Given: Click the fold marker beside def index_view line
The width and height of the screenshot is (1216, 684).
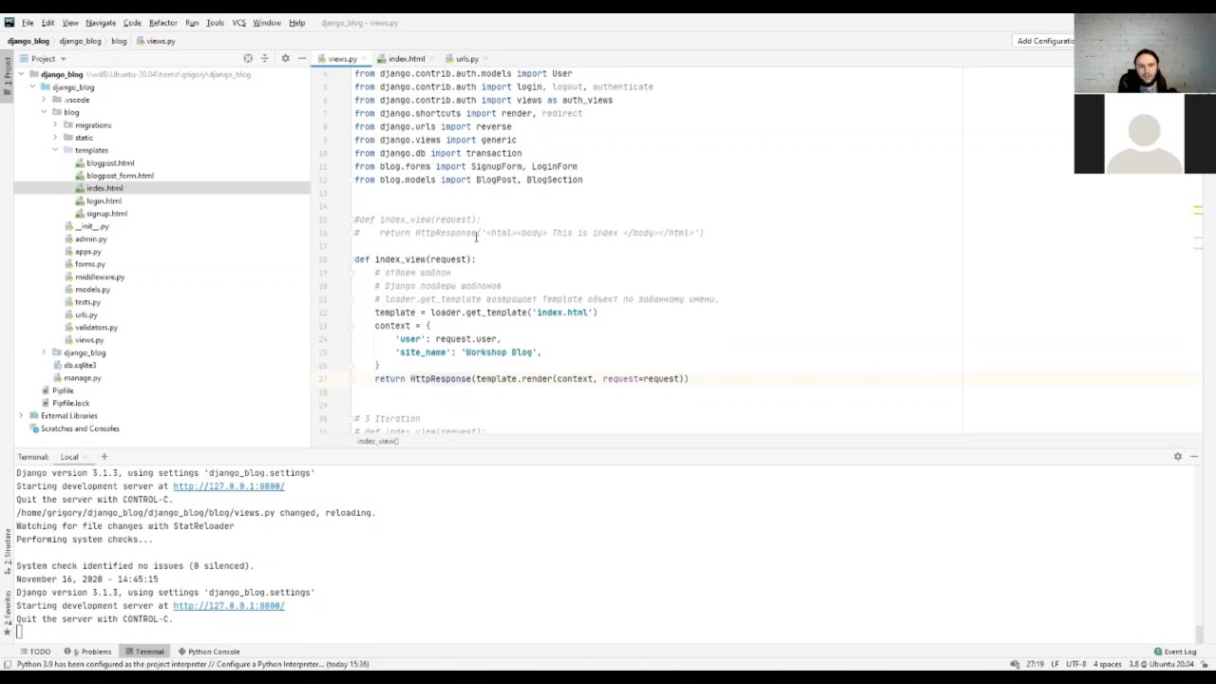Looking at the screenshot, I should [351, 259].
